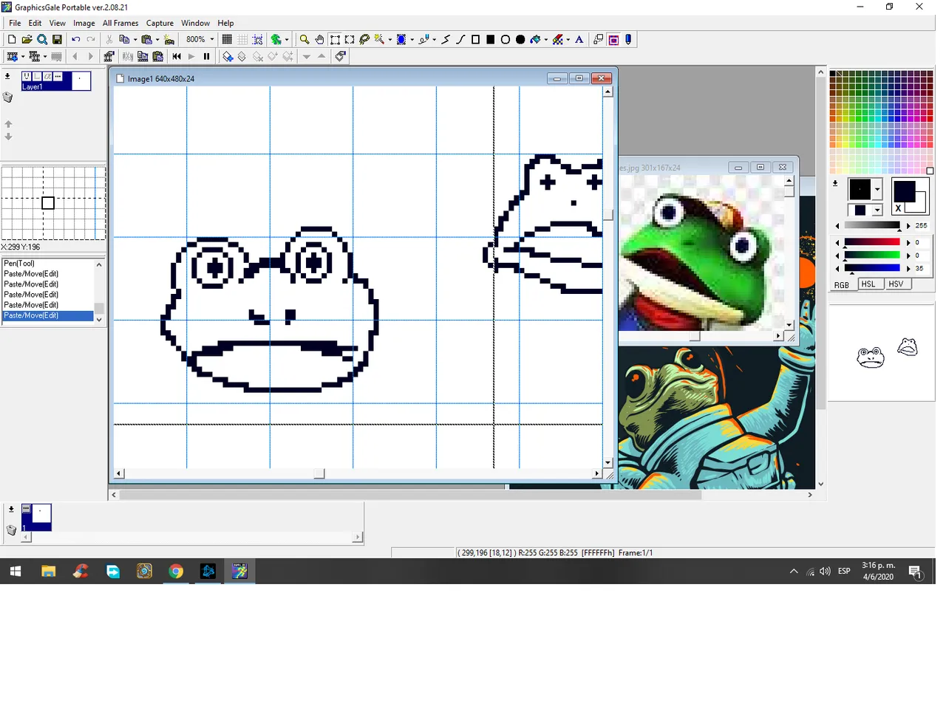Open the Edit menu
The height and width of the screenshot is (706, 946).
click(35, 23)
